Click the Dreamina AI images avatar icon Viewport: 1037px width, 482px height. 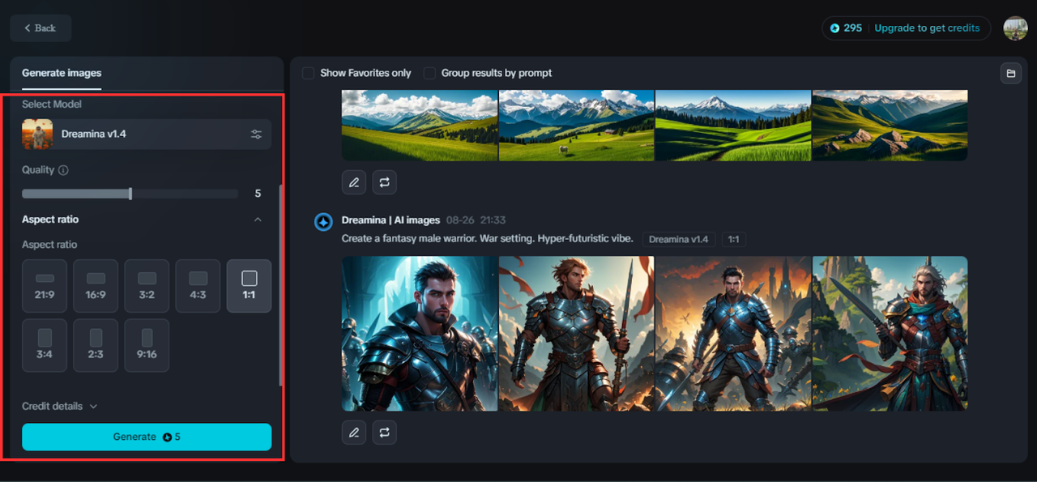(324, 222)
